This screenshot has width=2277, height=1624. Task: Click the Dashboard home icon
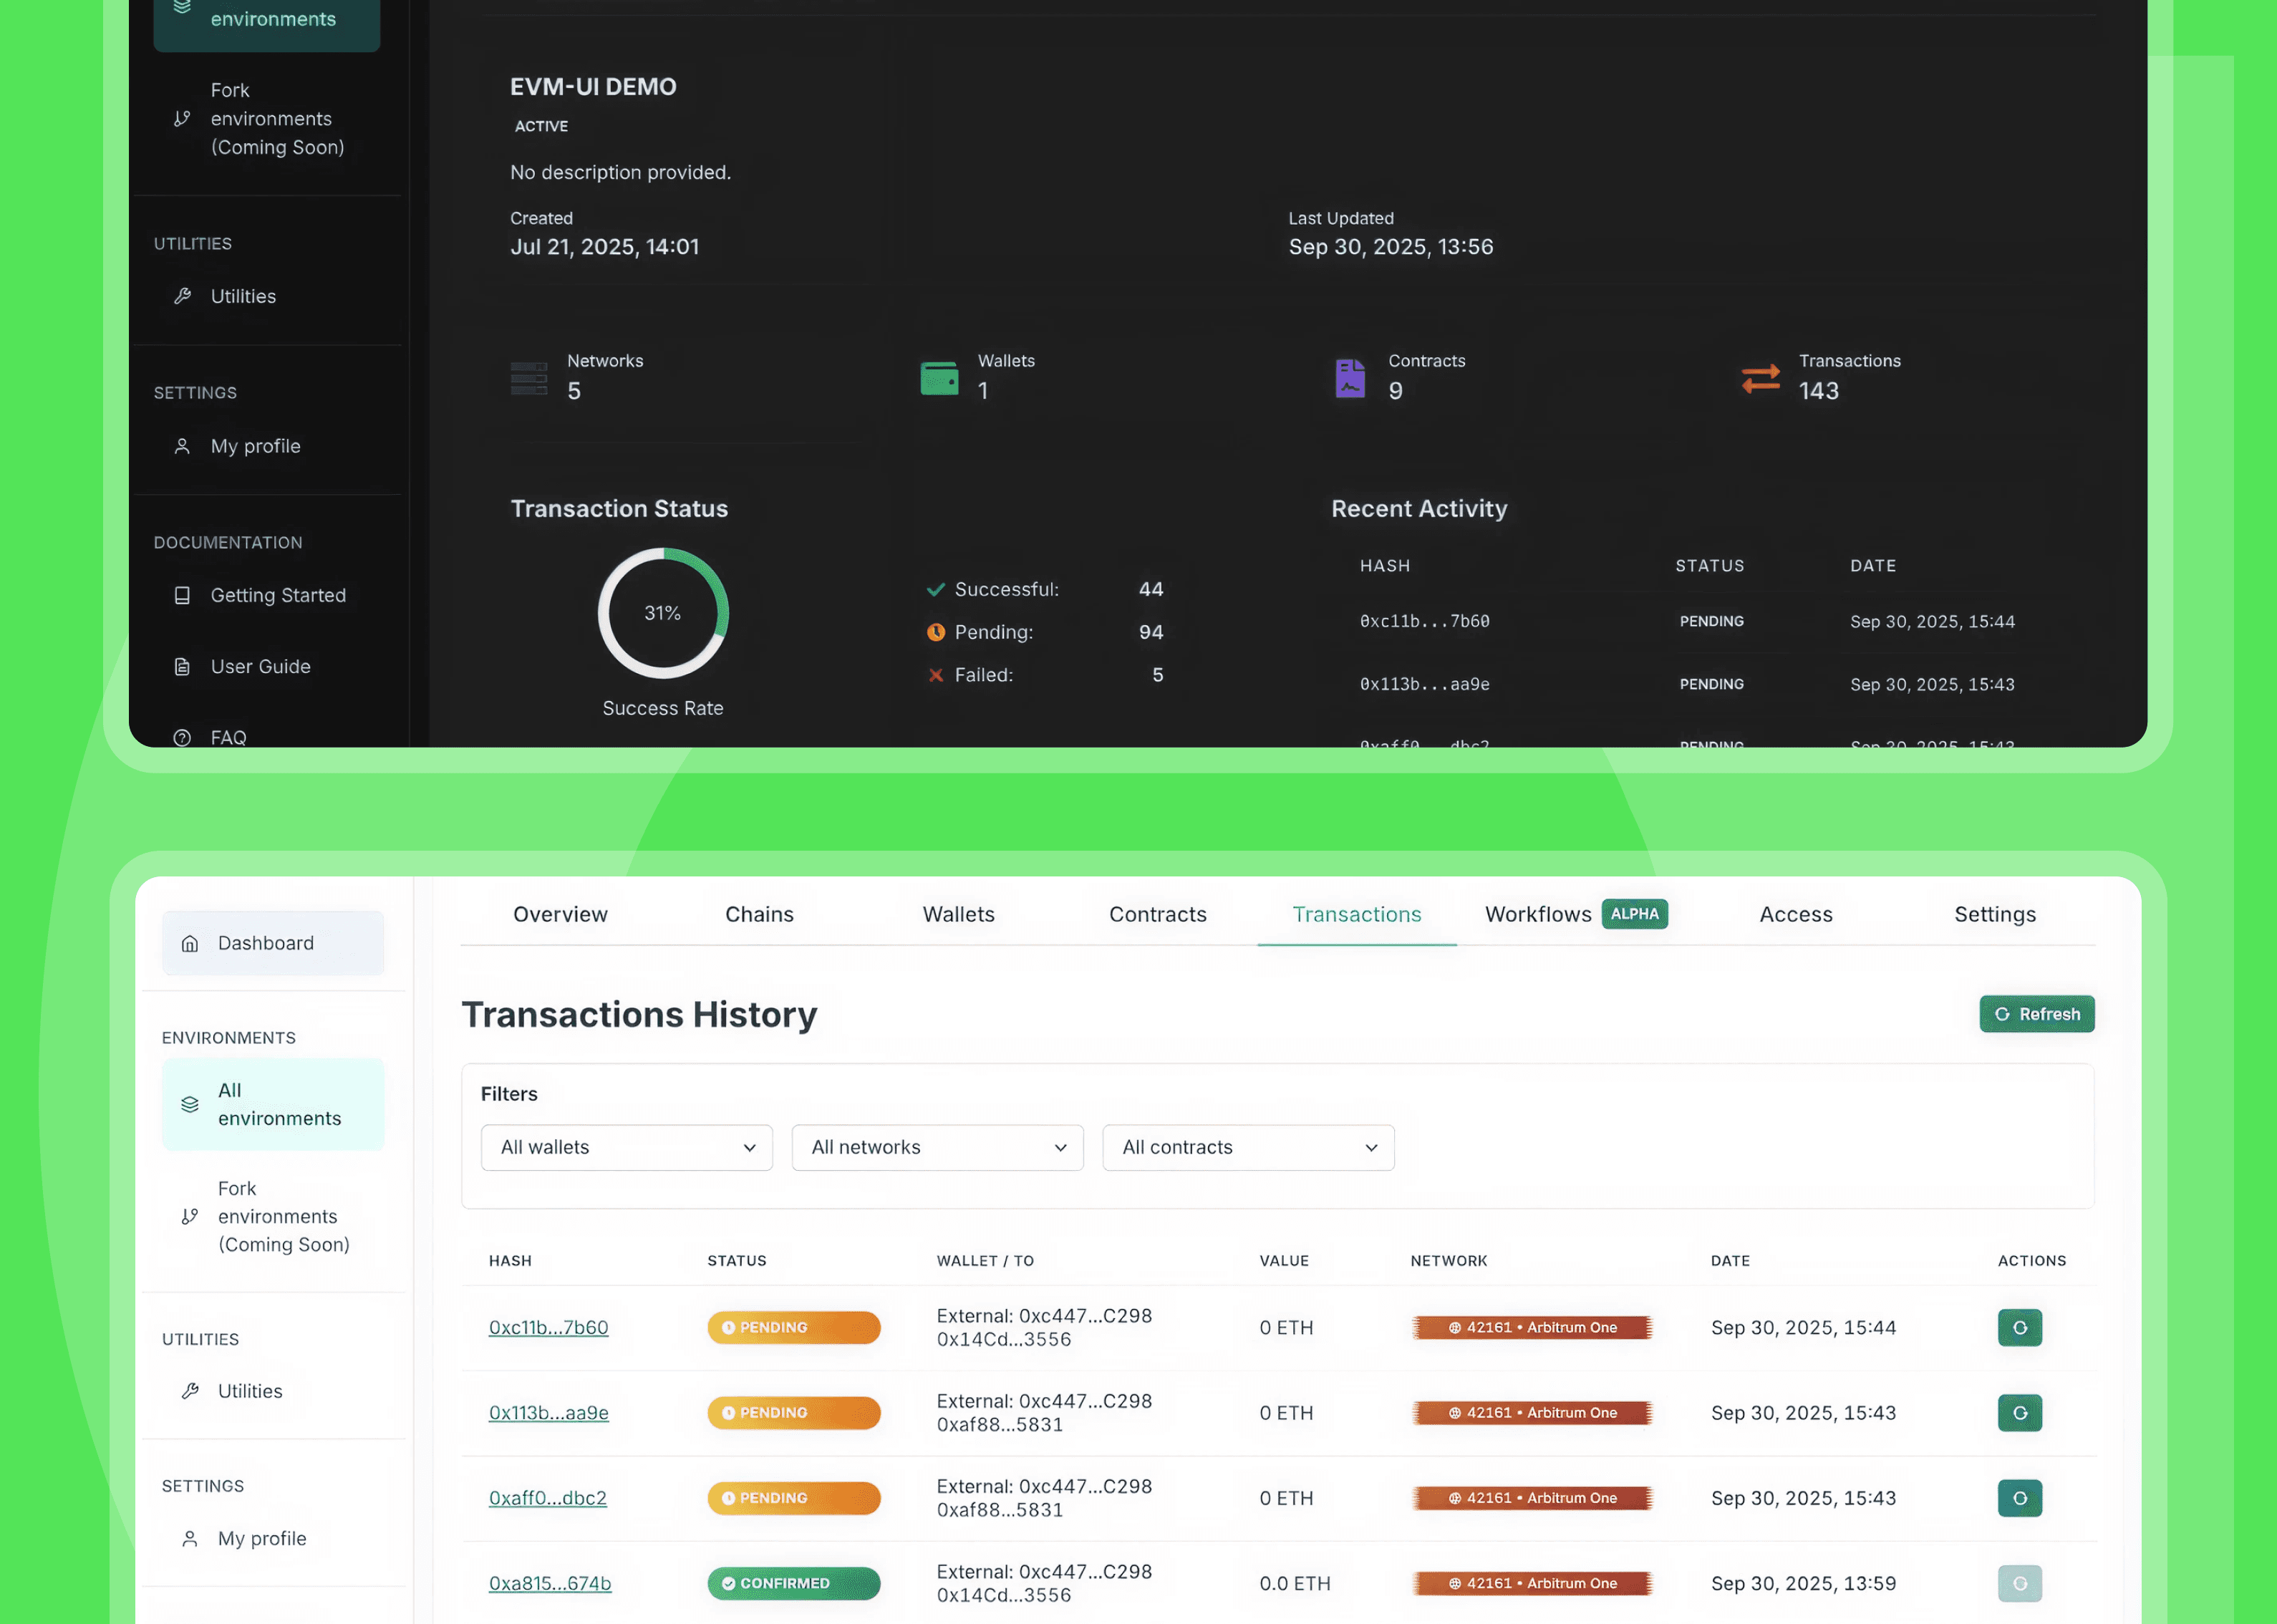click(190, 943)
